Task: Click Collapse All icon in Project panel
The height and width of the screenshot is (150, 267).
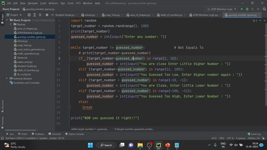Action: point(40,15)
